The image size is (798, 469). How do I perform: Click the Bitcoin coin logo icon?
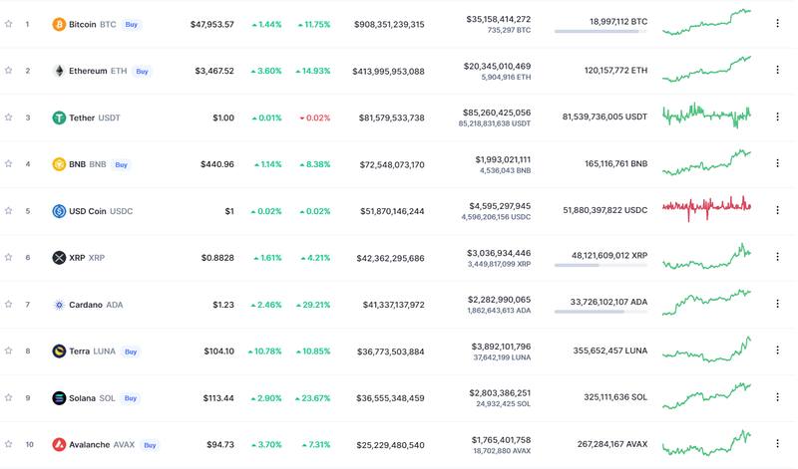coord(59,24)
